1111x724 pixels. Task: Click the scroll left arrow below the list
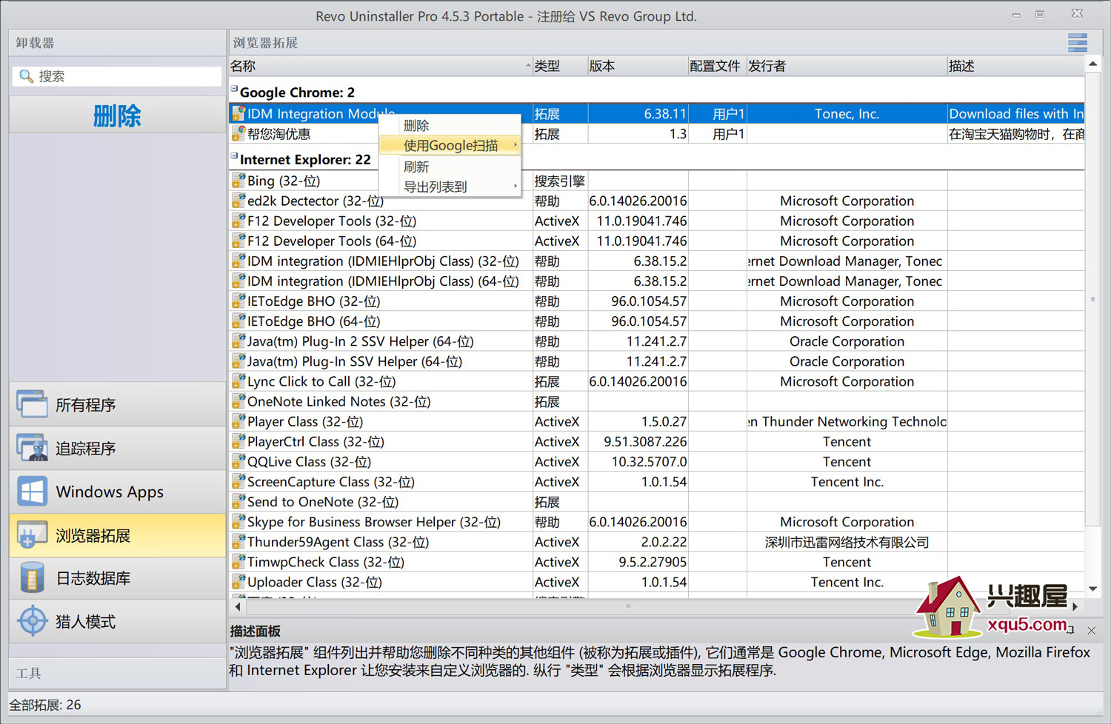tap(238, 606)
